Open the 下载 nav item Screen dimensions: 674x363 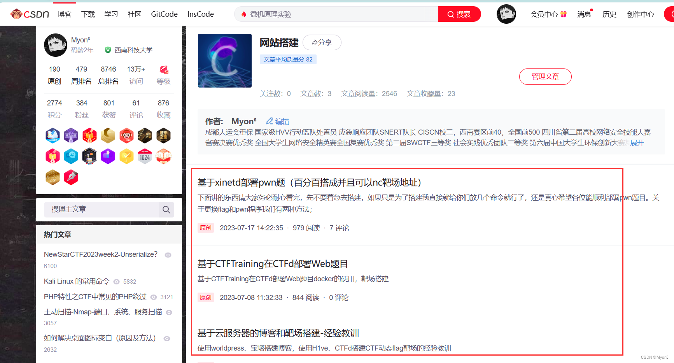[x=88, y=14]
